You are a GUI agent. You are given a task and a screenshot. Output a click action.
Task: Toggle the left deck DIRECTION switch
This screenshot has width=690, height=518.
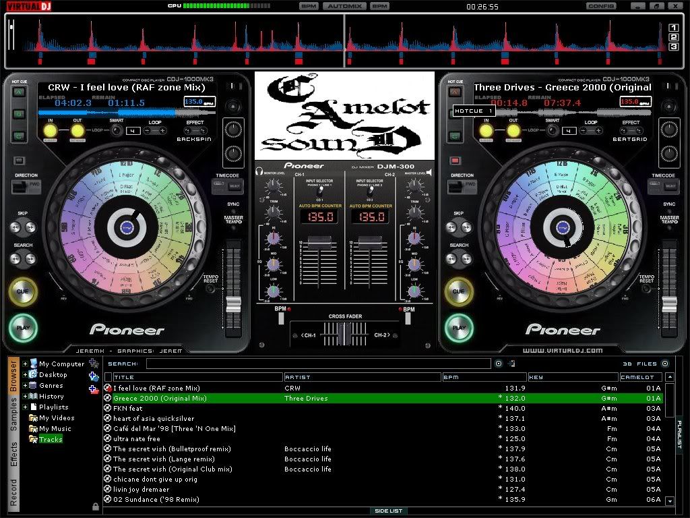pos(26,186)
